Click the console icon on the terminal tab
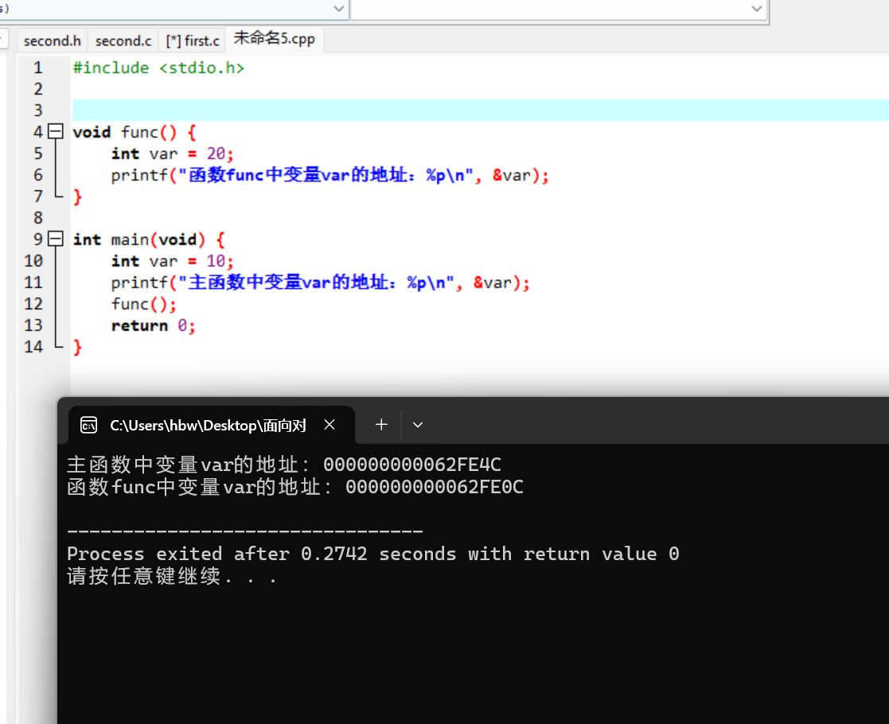The image size is (889, 724). [88, 425]
